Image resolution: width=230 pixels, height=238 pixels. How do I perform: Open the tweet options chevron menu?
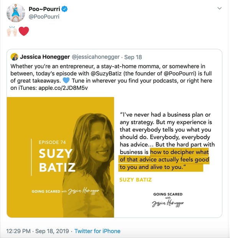[219, 8]
